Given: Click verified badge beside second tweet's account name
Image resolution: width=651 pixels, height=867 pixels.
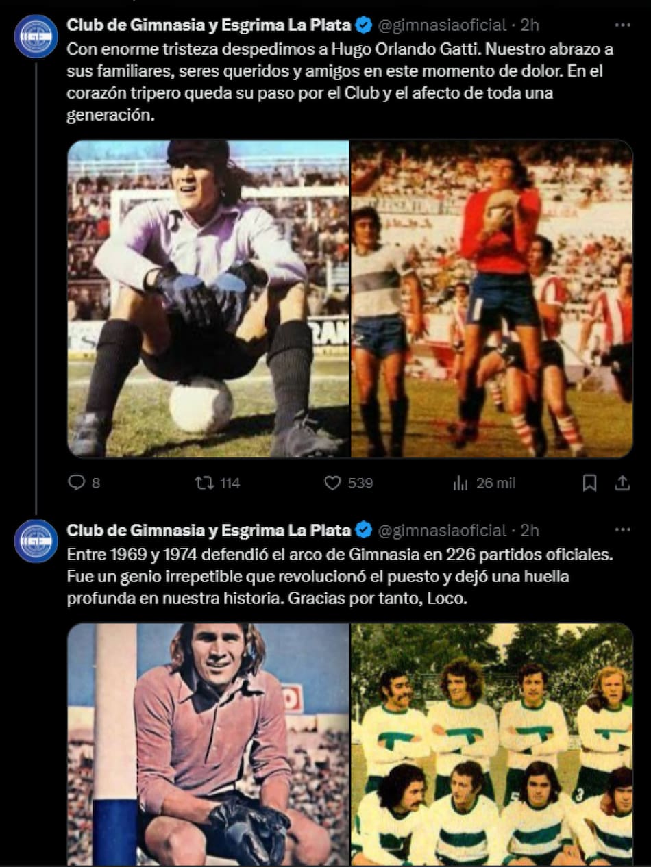Looking at the screenshot, I should [x=365, y=530].
